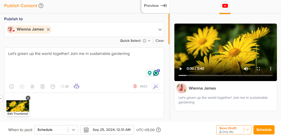Click the Wienna James name in preview
This screenshot has height=137, width=281.
coord(202,88)
